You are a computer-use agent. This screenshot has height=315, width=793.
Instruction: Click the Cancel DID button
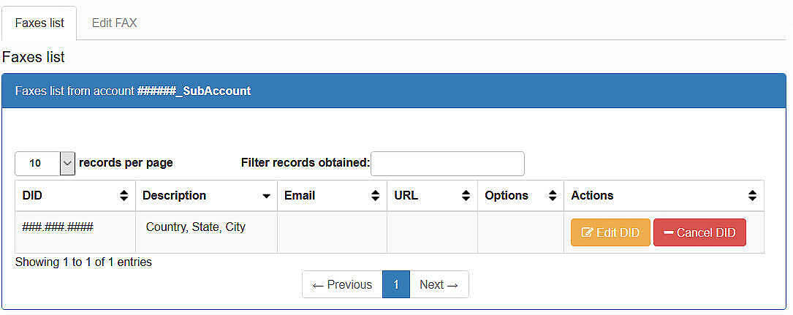[699, 232]
